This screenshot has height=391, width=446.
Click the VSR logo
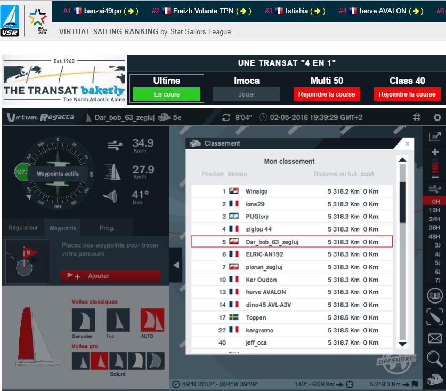(10, 20)
